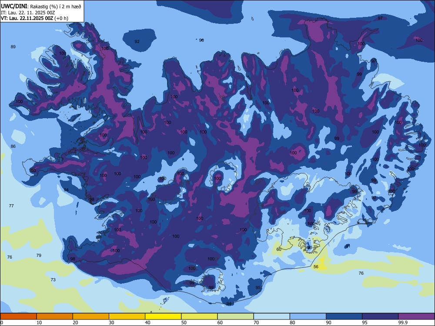Viewport: 435px width, 326px height.
Task: Click the '(+0 h)' forecast offset text
Action: click(61, 18)
